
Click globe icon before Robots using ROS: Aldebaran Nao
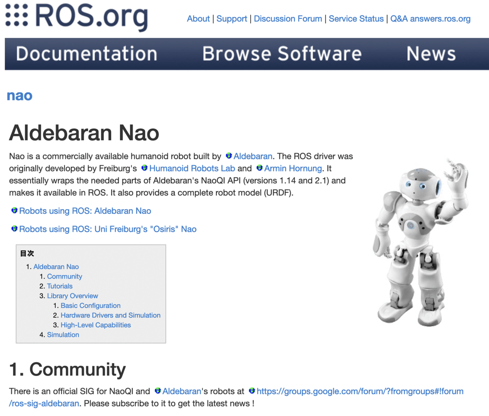pyautogui.click(x=15, y=210)
